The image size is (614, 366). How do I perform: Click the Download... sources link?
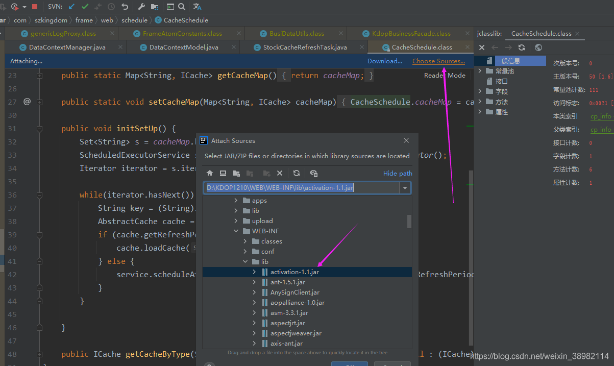(385, 61)
